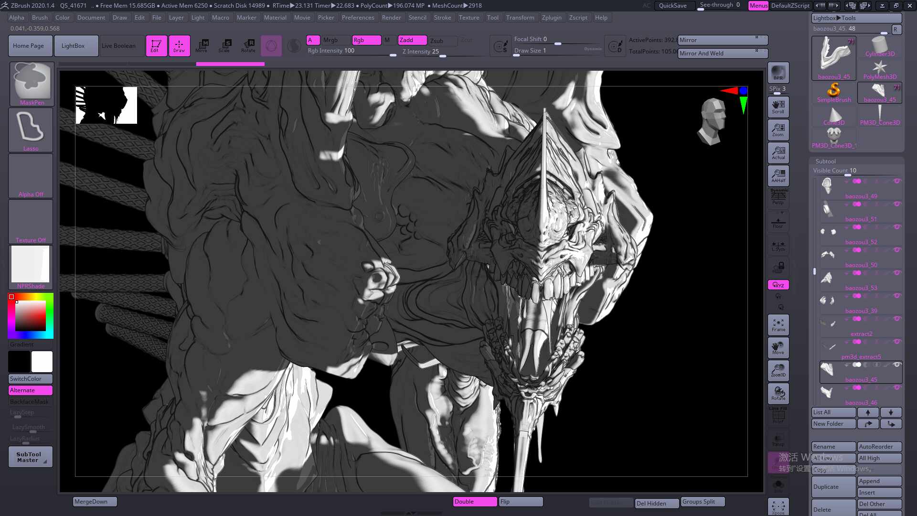Click the Append button

pyautogui.click(x=880, y=481)
